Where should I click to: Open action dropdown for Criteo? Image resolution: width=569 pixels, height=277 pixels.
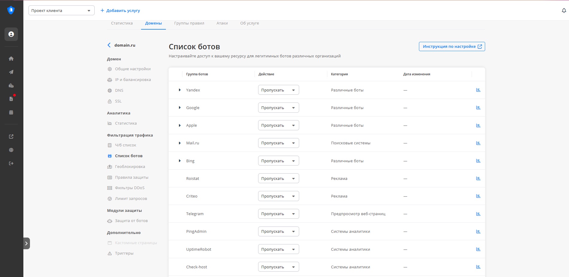point(278,196)
